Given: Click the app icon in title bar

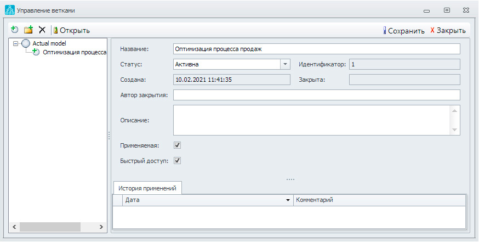Looking at the screenshot, I should click(9, 10).
